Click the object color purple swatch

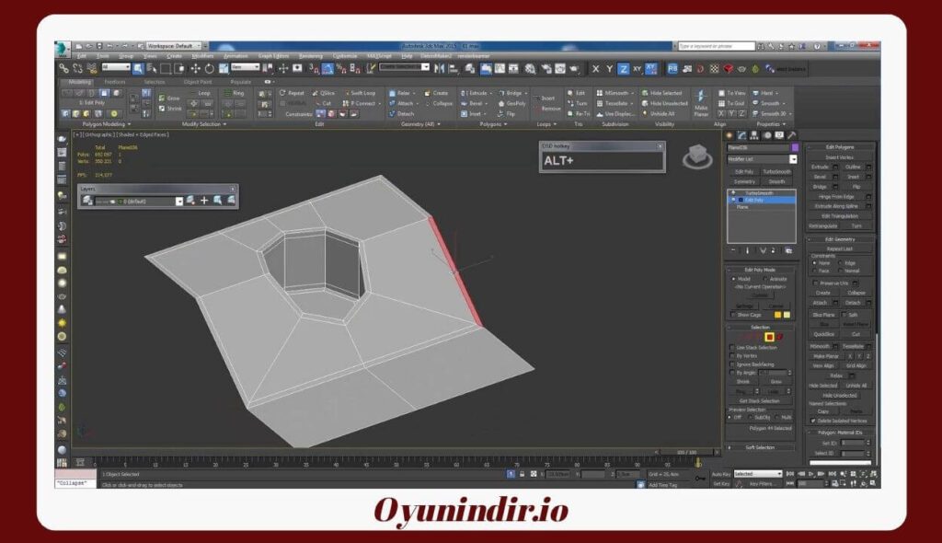tap(795, 147)
